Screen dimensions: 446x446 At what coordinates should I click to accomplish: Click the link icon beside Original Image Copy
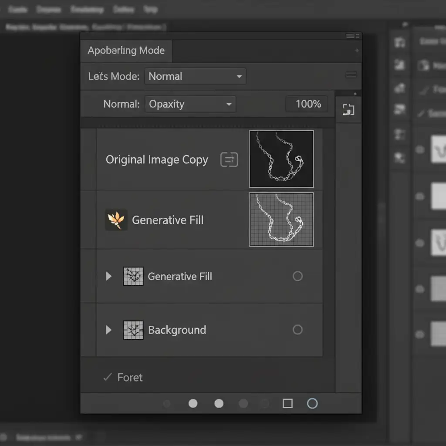[229, 160]
